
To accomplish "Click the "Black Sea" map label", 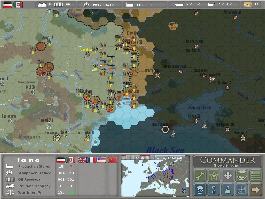I will [x=165, y=150].
